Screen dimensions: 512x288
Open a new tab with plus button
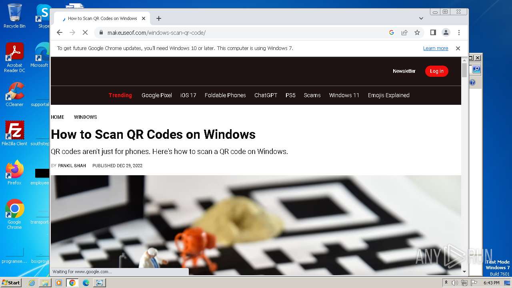click(x=159, y=18)
